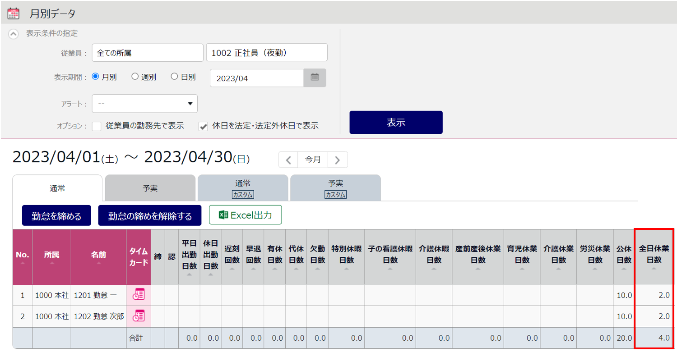Click the 2023/04 date input field
The image size is (677, 352).
click(x=256, y=78)
